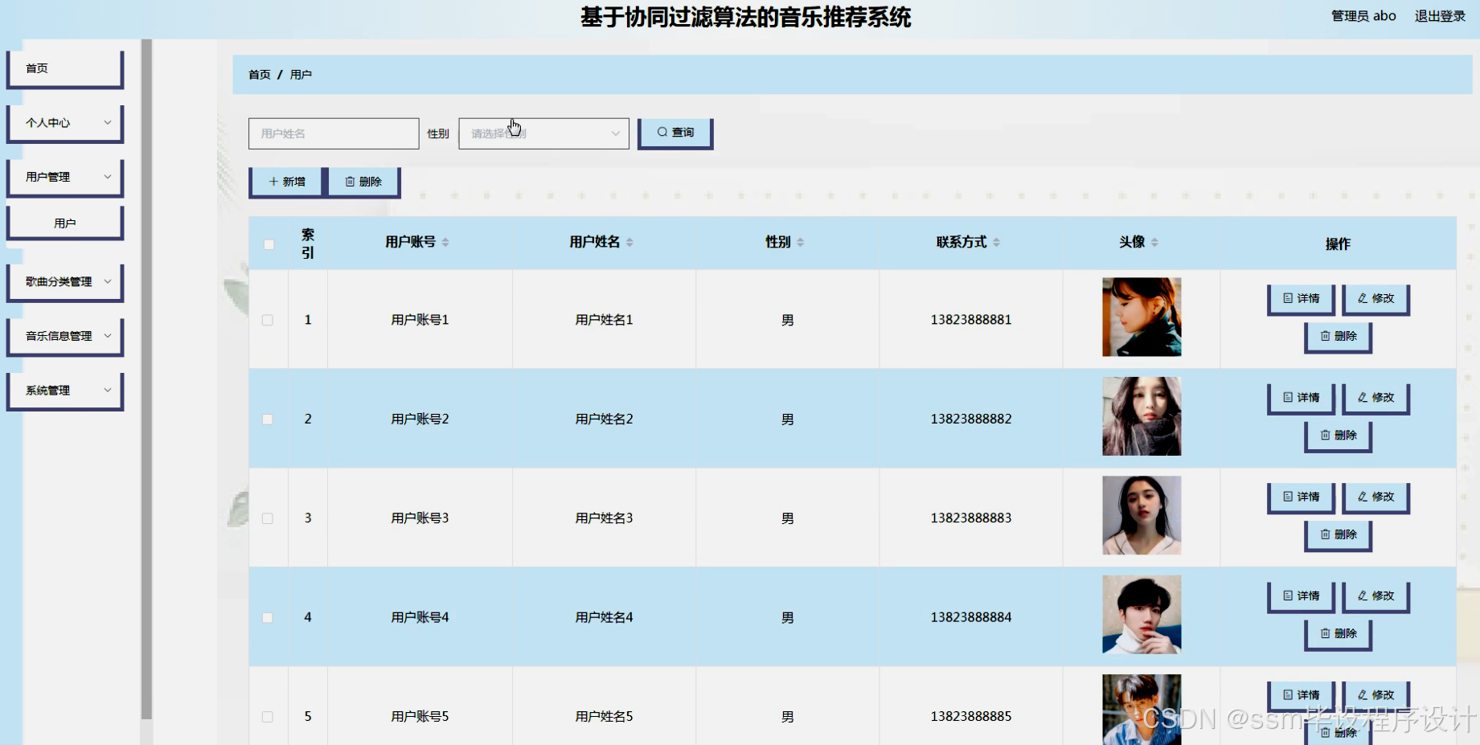Check the checkbox for 用户账号5
1480x745 pixels.
[x=268, y=716]
